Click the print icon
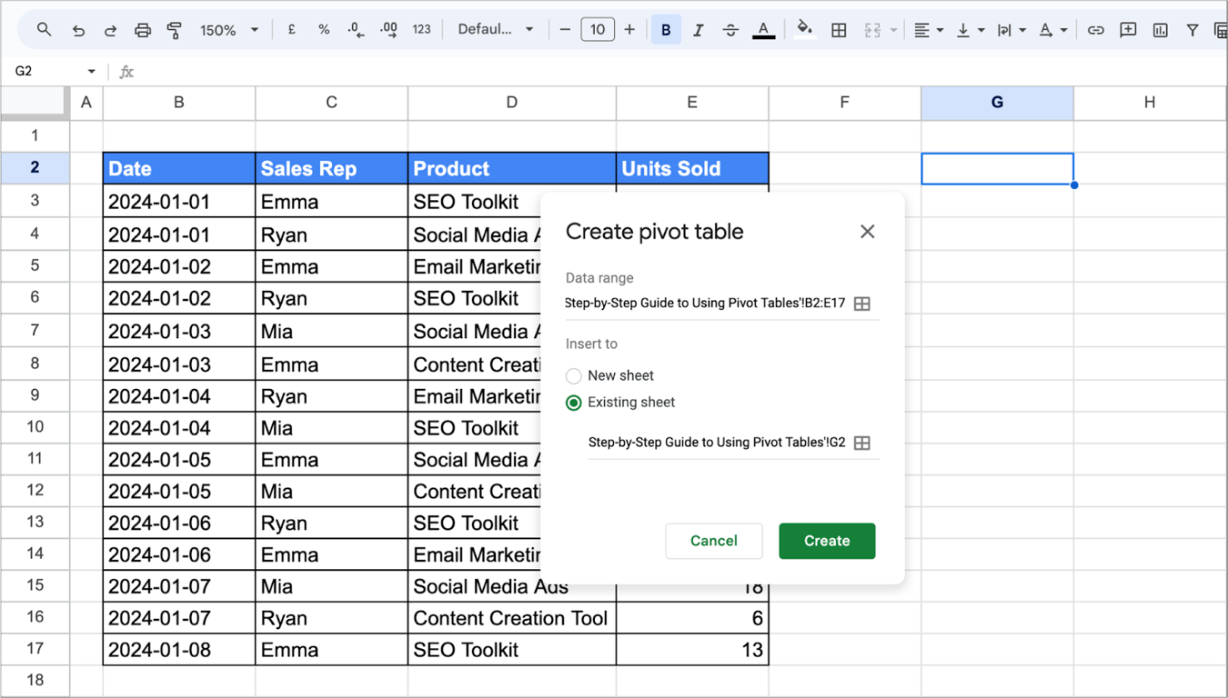Screen dimensions: 1228x698 click(143, 30)
